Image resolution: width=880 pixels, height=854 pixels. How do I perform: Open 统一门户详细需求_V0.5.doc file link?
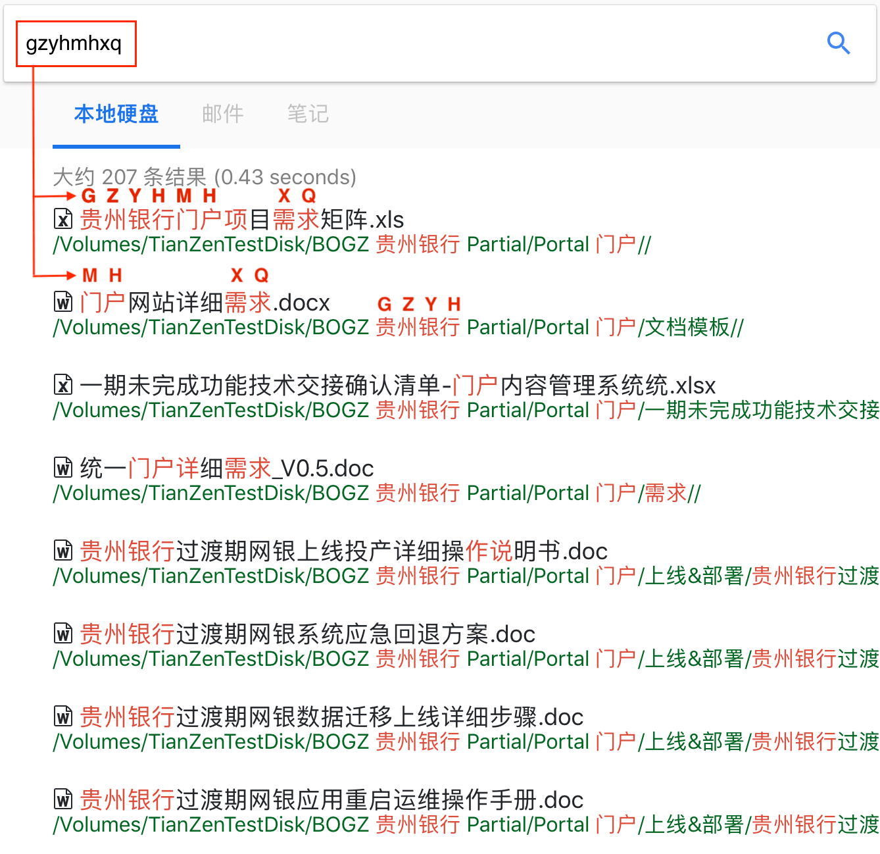coord(226,468)
